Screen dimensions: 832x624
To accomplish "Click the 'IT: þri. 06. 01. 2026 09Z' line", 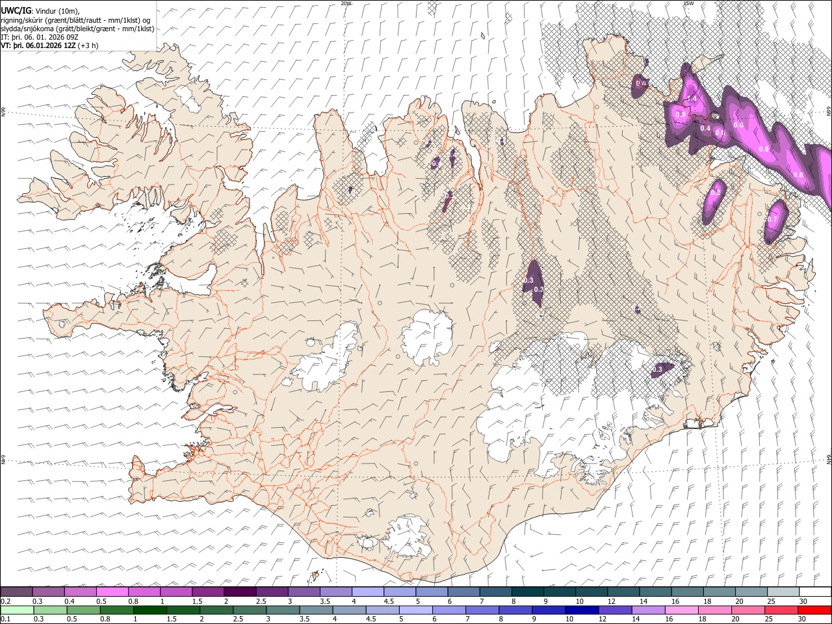I will tap(40, 37).
